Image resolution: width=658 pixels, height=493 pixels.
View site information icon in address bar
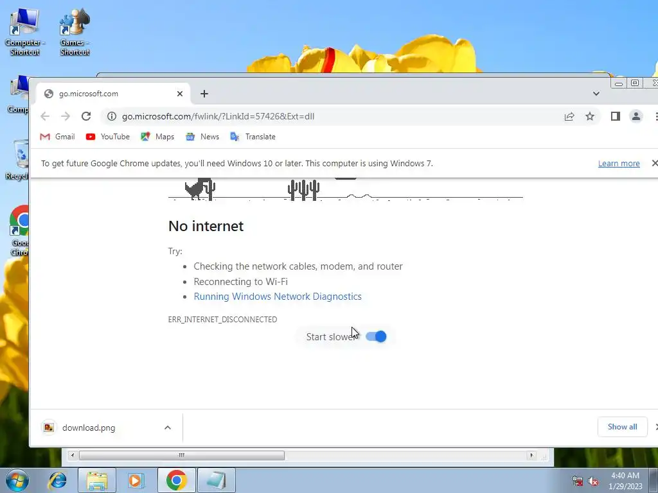(112, 117)
